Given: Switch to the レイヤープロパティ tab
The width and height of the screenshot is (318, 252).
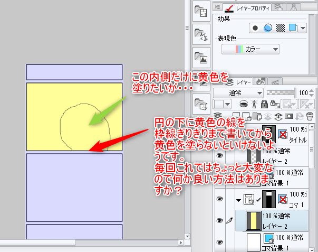Looking at the screenshot, I should click(x=247, y=8).
